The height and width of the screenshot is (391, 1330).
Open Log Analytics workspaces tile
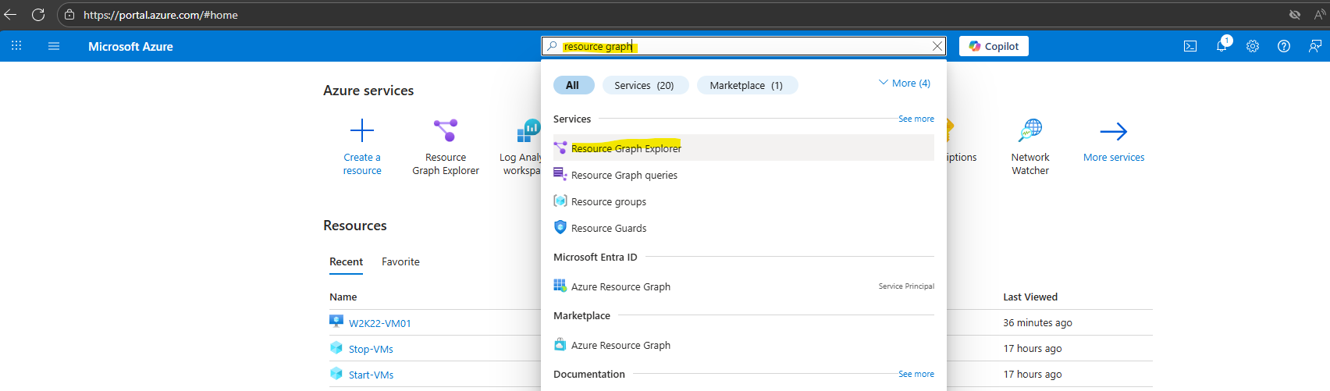pos(521,147)
